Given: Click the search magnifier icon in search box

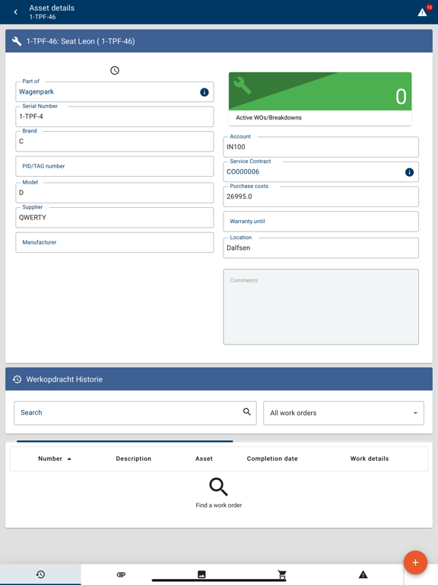Looking at the screenshot, I should coord(247,411).
